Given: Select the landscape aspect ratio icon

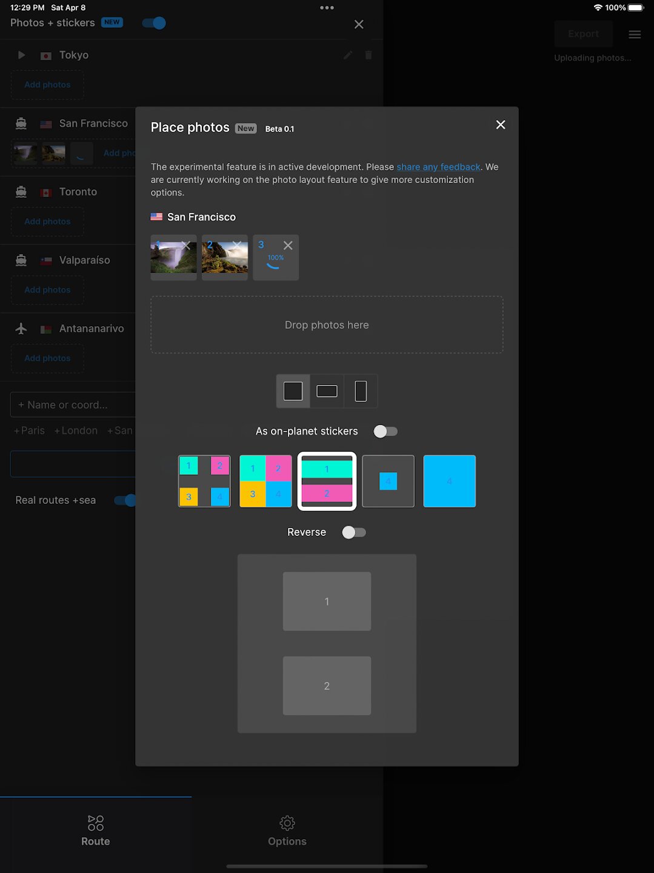Looking at the screenshot, I should point(327,391).
